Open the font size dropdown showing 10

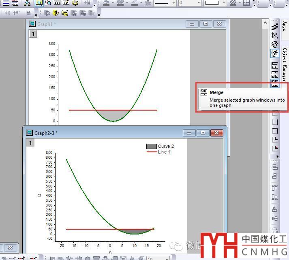tap(158, 258)
